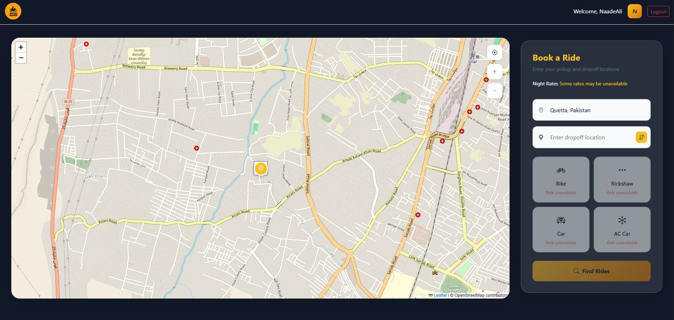This screenshot has width=674, height=320.
Task: Click the hospital marker beside Mengal Street
Action: click(x=418, y=215)
